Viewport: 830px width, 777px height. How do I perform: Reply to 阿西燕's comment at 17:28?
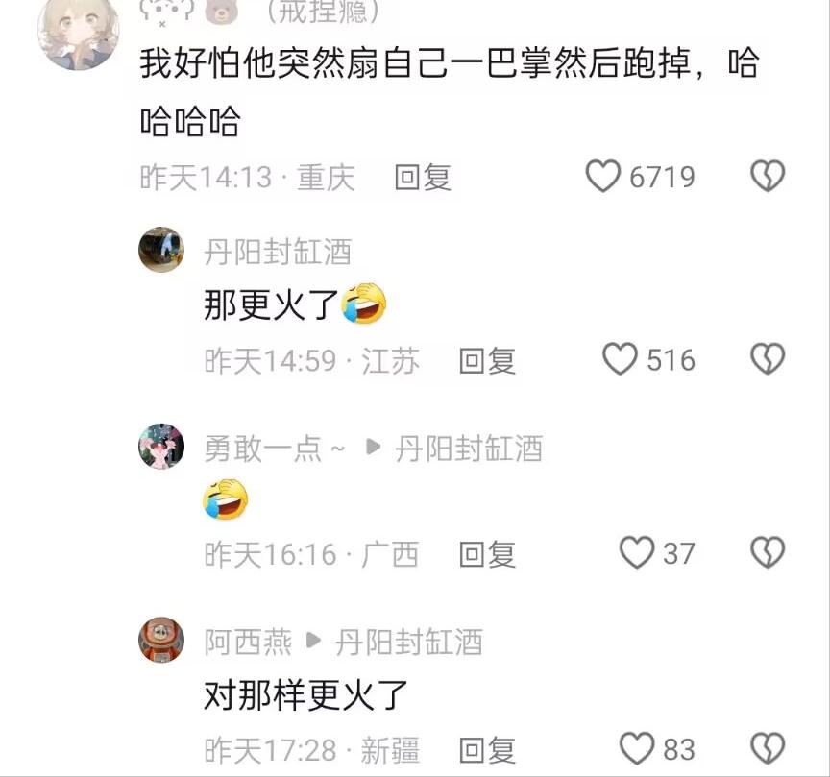pos(487,749)
